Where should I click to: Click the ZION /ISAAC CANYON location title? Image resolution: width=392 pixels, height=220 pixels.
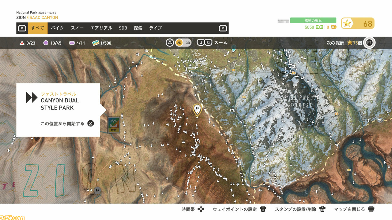(x=37, y=18)
